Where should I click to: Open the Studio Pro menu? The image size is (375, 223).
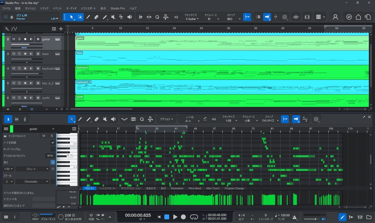click(x=118, y=8)
